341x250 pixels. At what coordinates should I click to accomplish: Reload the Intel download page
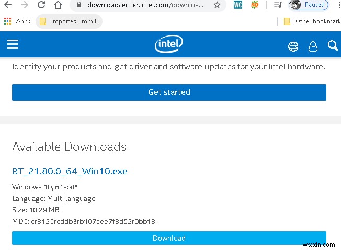[x=41, y=5]
